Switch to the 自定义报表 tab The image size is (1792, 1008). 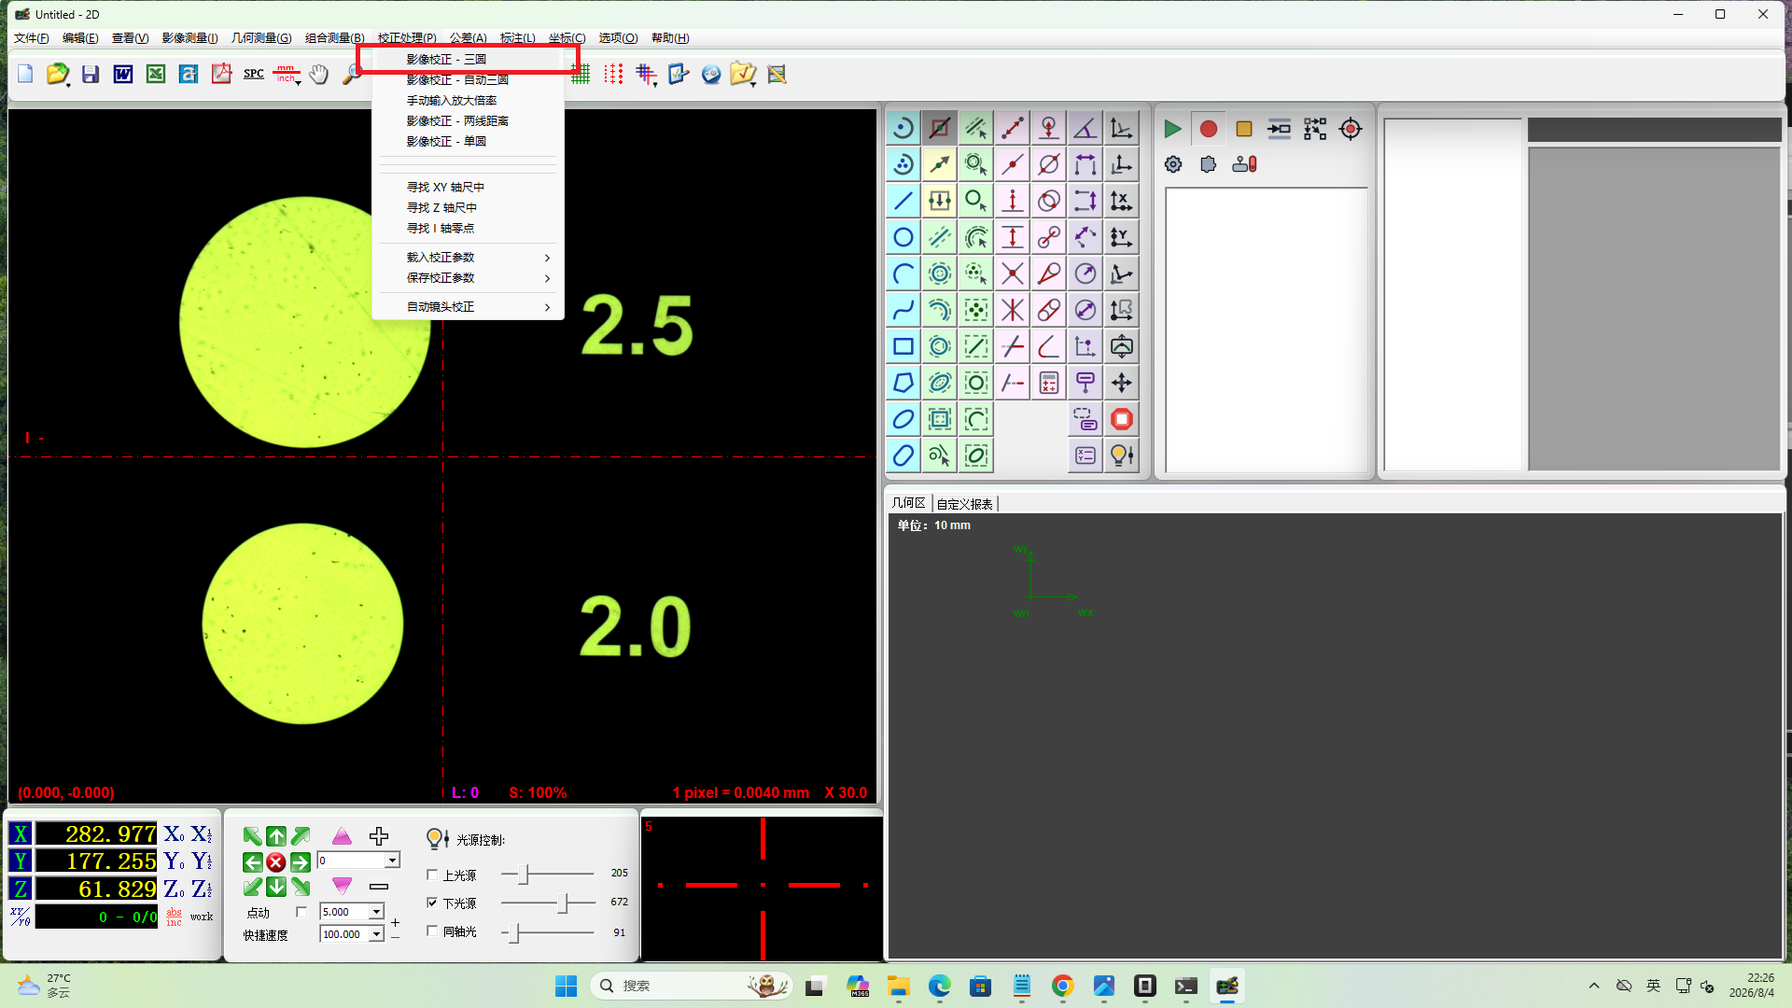coord(964,504)
